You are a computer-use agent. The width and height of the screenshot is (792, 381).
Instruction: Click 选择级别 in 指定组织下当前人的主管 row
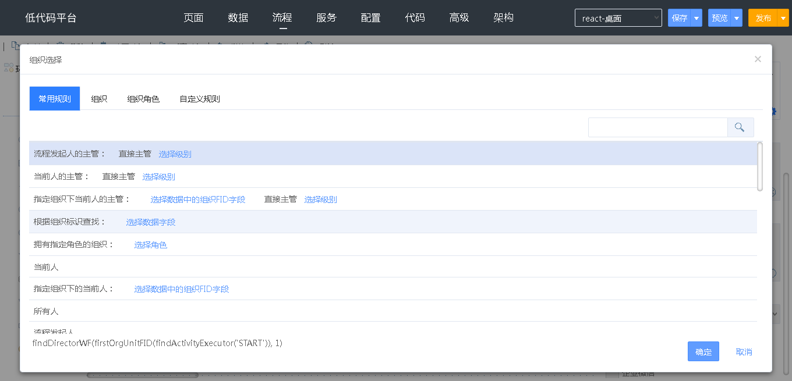click(321, 200)
